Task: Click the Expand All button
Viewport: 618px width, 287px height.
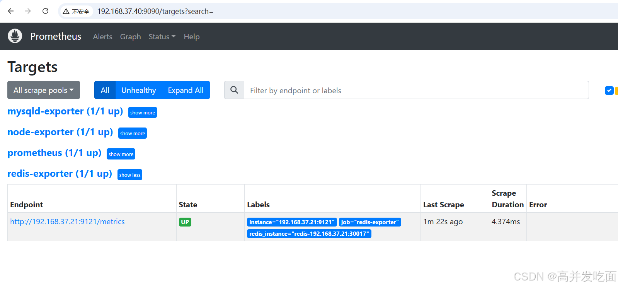Action: (186, 90)
